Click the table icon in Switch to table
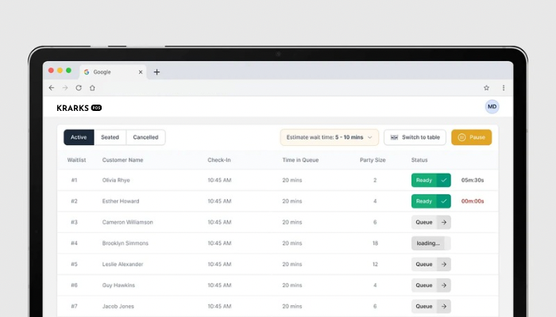This screenshot has height=317, width=556. (x=394, y=137)
